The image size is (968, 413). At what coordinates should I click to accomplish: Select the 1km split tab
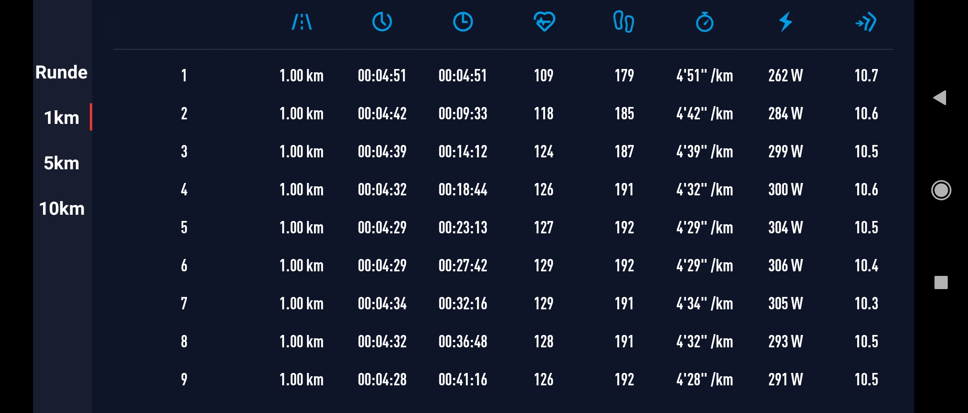point(62,118)
